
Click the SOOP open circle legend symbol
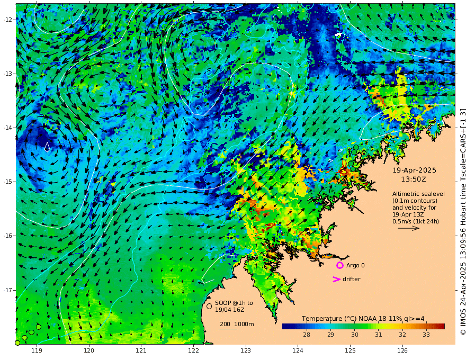point(209,306)
